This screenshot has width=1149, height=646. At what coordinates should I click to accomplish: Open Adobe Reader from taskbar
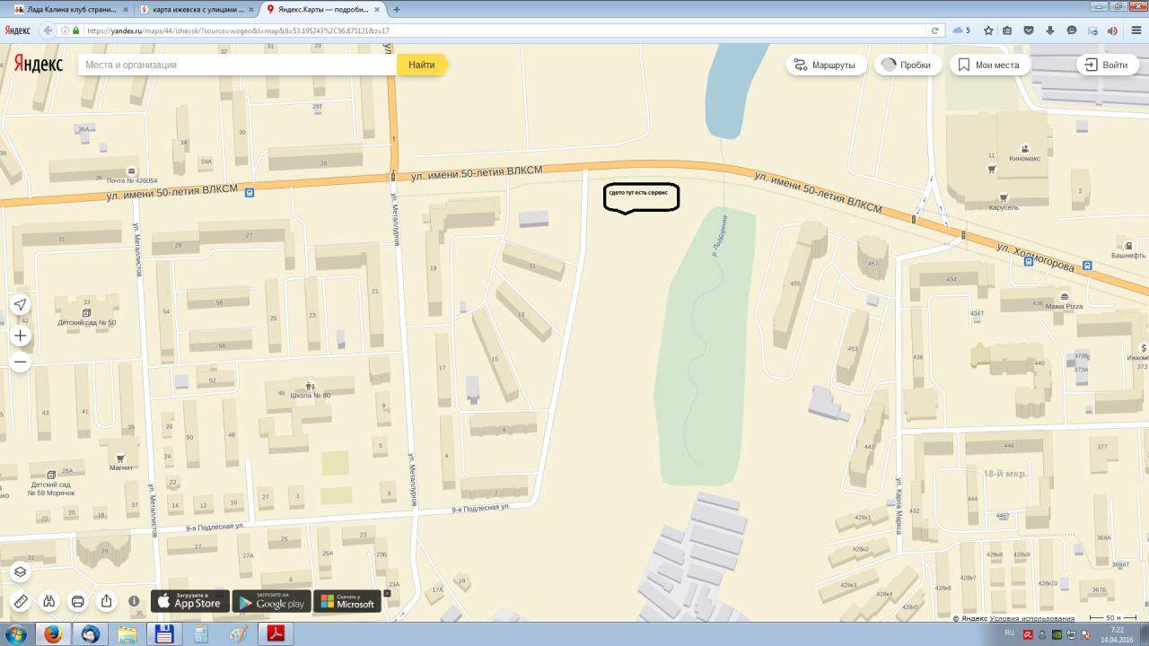[275, 634]
